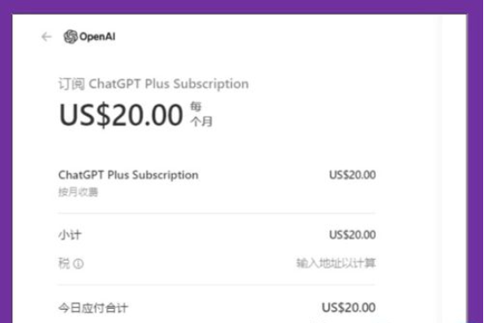Open the tax info circle icon
The image size is (484, 323).
click(78, 264)
